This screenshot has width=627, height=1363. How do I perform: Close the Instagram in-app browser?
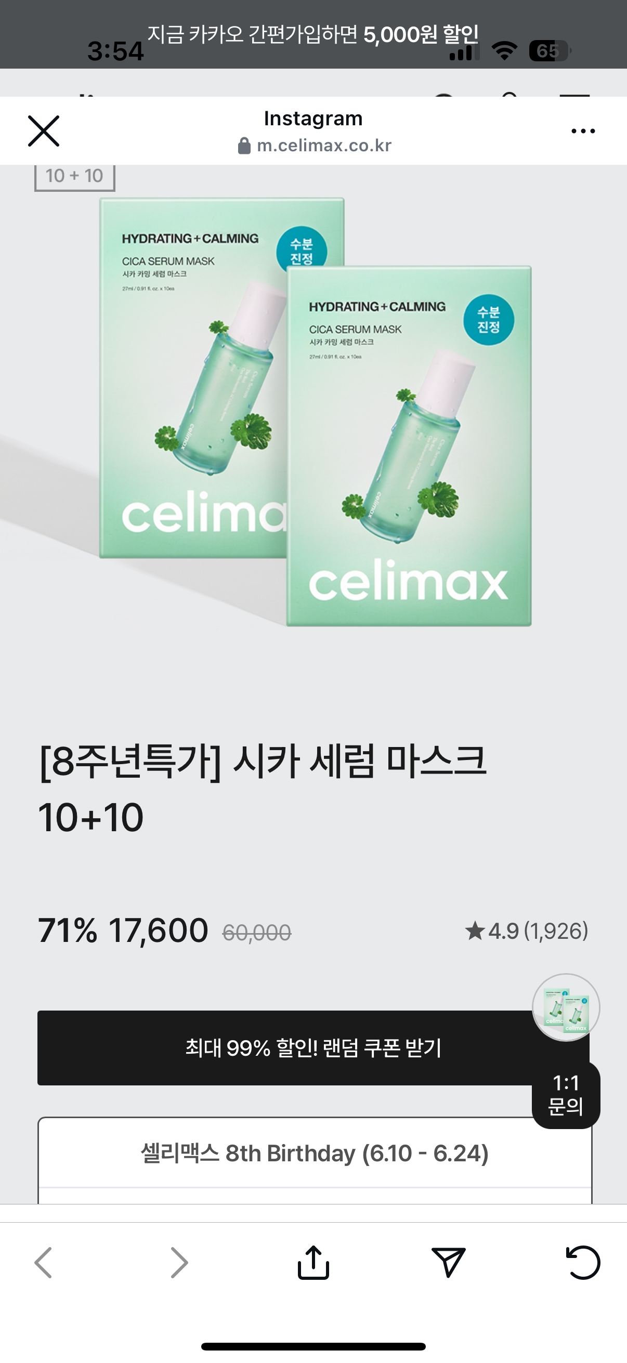(x=43, y=130)
